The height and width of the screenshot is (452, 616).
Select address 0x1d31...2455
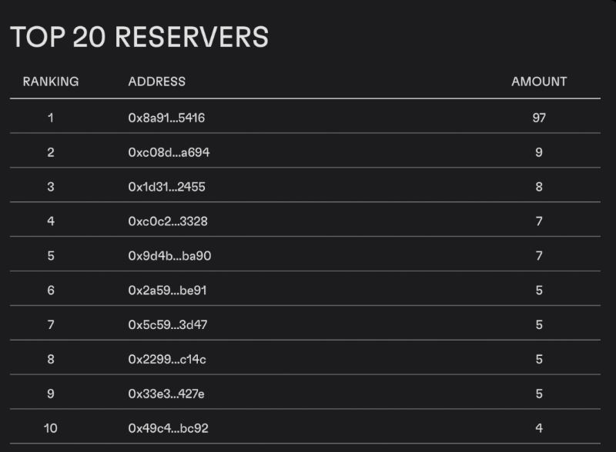point(166,187)
